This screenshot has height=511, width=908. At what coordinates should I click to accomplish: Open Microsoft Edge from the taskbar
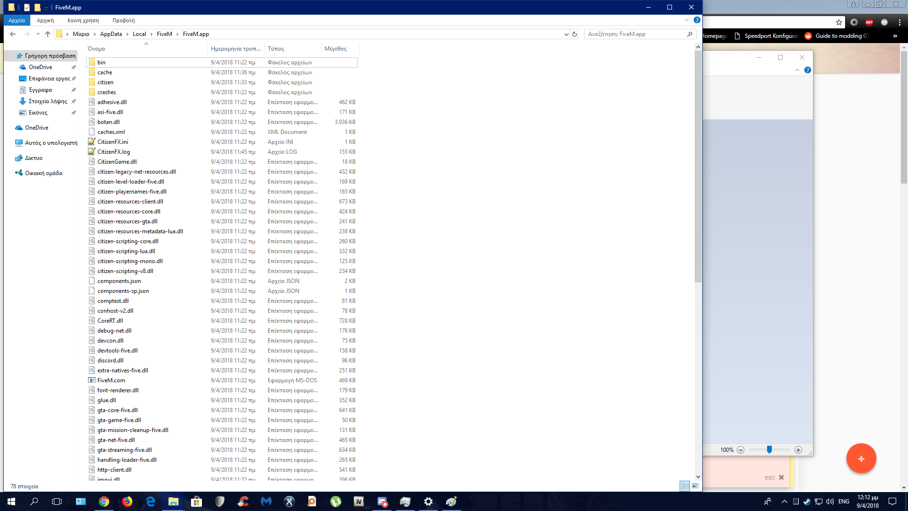tap(150, 502)
